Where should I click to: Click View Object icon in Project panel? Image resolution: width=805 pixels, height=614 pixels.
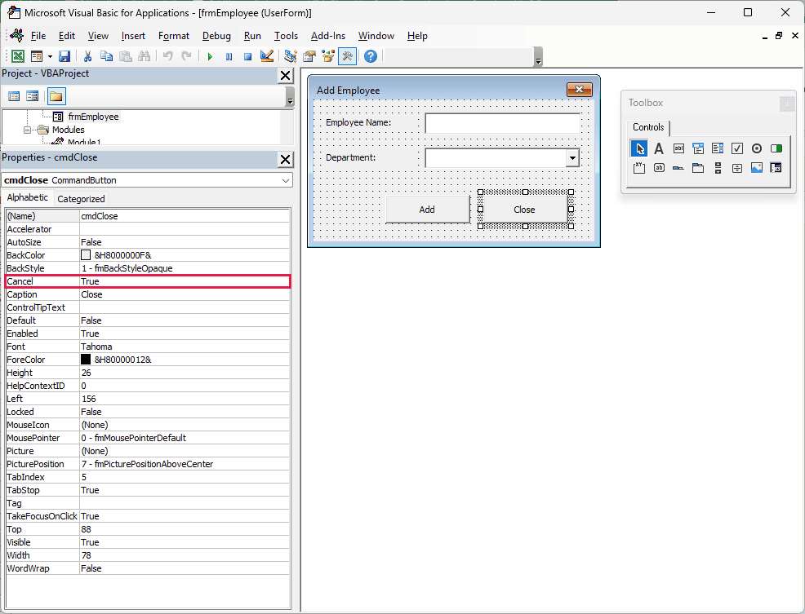(x=33, y=96)
